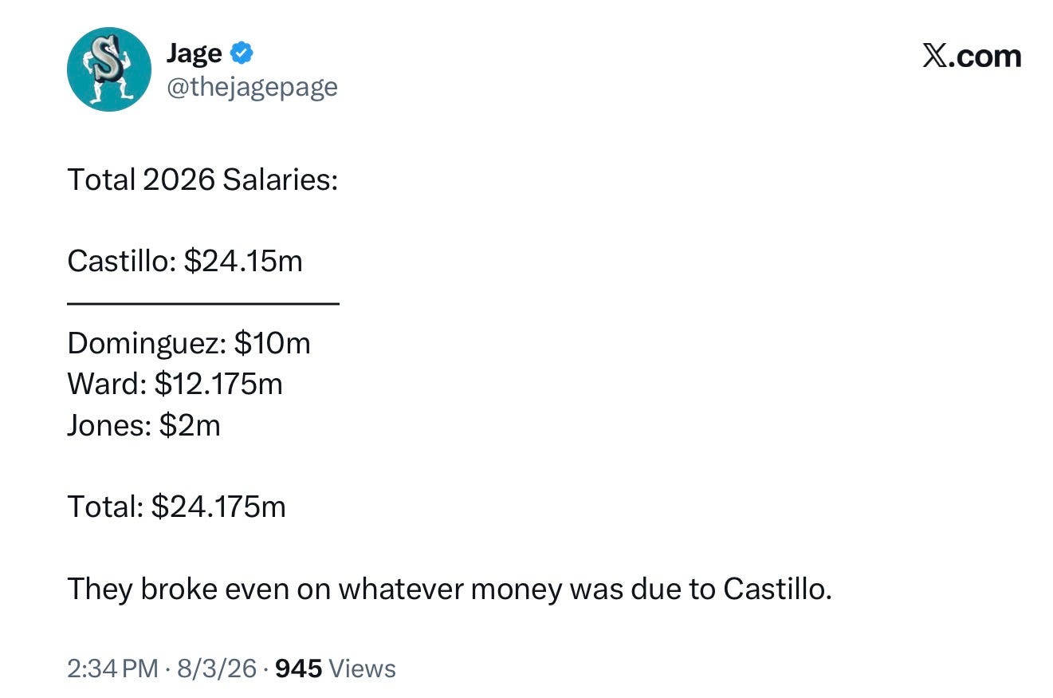Click the Jage profile avatar image
Image resolution: width=1053 pixels, height=698 pixels.
tap(109, 69)
